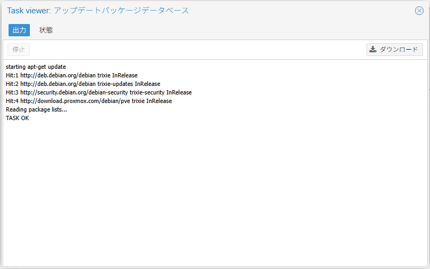Click the 'starting apt-get update' log line
This screenshot has height=269, width=430.
click(x=36, y=67)
